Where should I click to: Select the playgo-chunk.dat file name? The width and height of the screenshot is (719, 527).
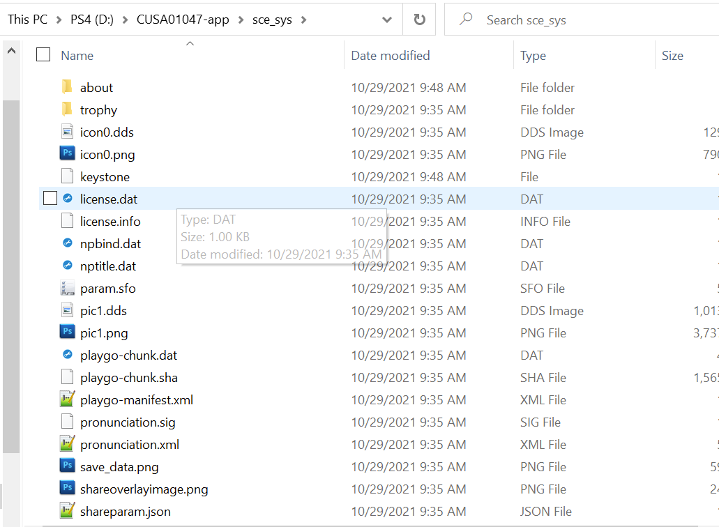point(128,355)
